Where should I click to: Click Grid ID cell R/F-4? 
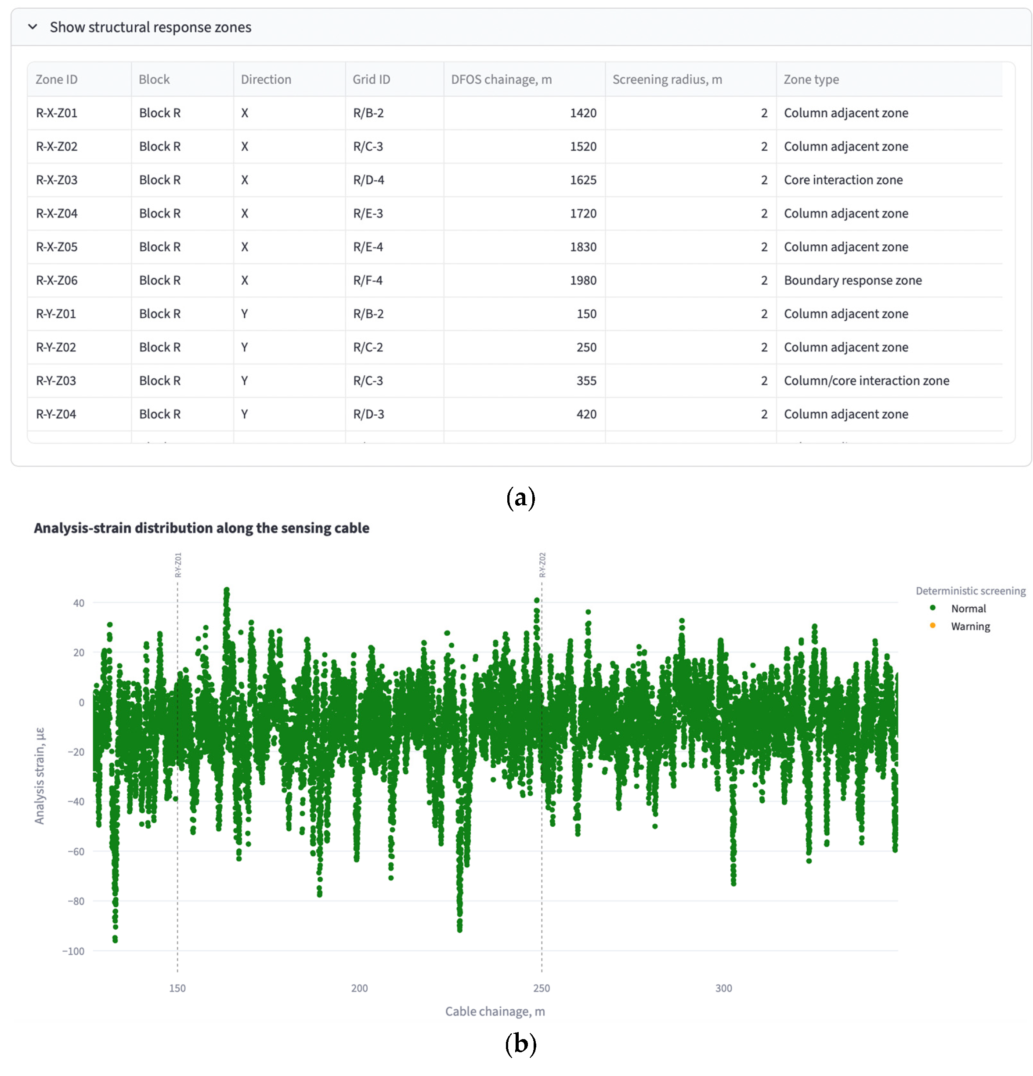coord(394,280)
